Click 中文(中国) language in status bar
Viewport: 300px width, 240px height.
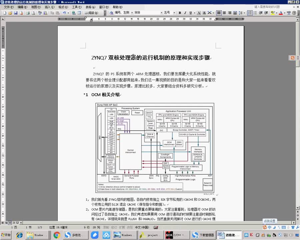(x=142, y=227)
